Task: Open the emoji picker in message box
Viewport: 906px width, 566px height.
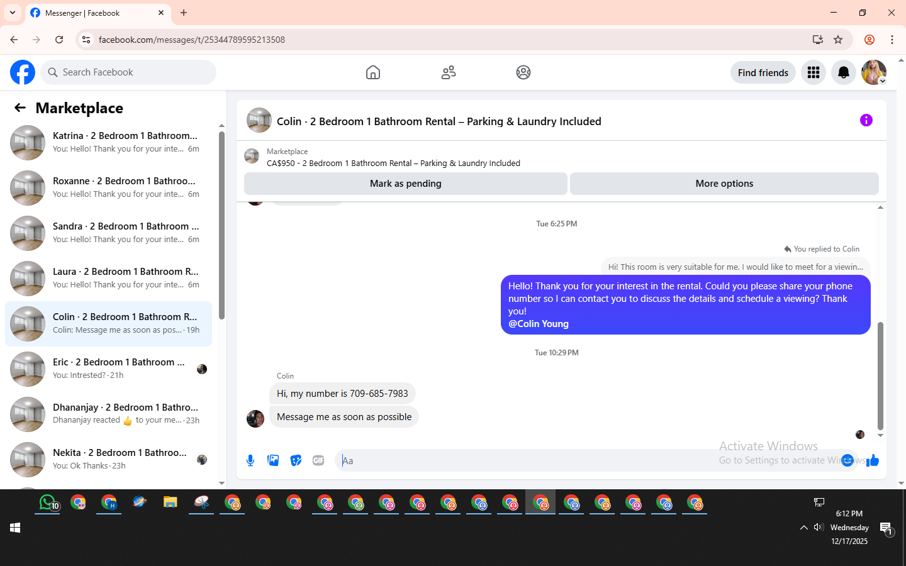Action: point(847,460)
